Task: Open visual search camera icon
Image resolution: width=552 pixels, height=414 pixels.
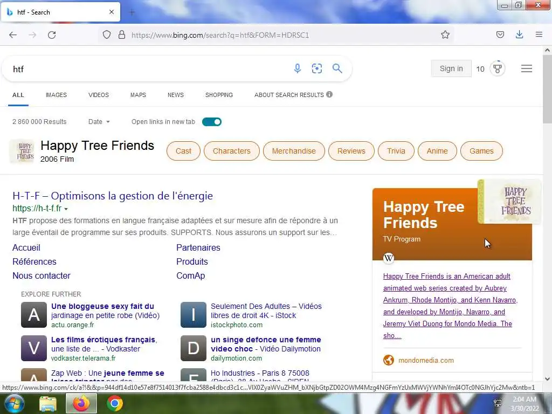Action: click(x=317, y=68)
